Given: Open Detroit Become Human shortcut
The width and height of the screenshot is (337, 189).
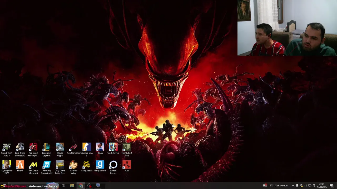Looking at the screenshot, I should pyautogui.click(x=113, y=167).
